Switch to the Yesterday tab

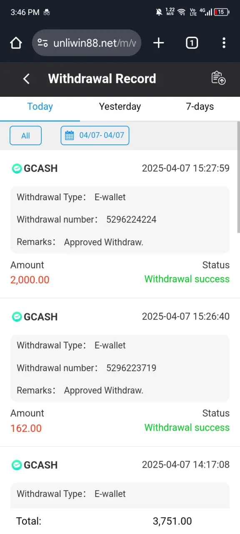coord(120,107)
